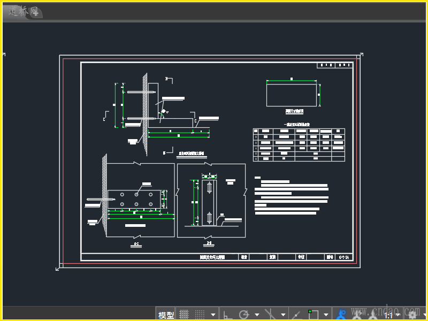Toggle ortho mode in status bar
Screen dimensions: 428x321
[x=228, y=315]
